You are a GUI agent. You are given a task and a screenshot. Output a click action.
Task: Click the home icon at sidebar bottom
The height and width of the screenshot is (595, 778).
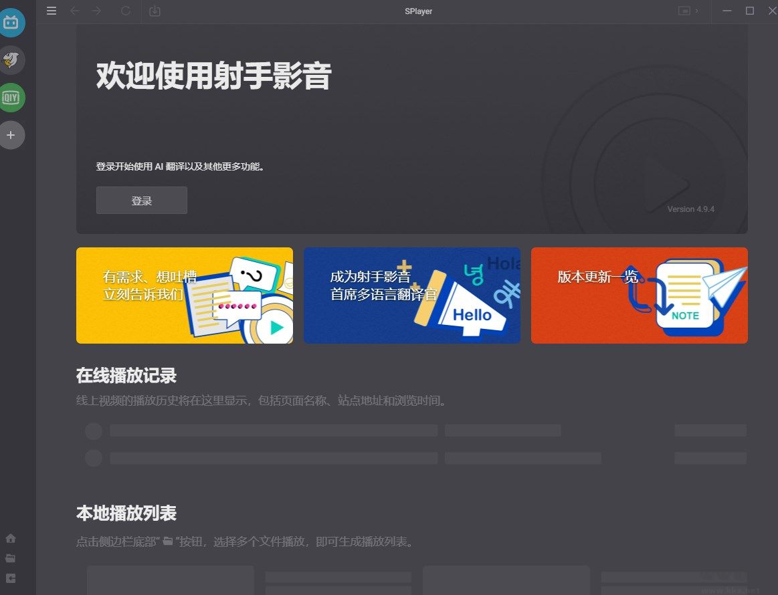[x=10, y=538]
